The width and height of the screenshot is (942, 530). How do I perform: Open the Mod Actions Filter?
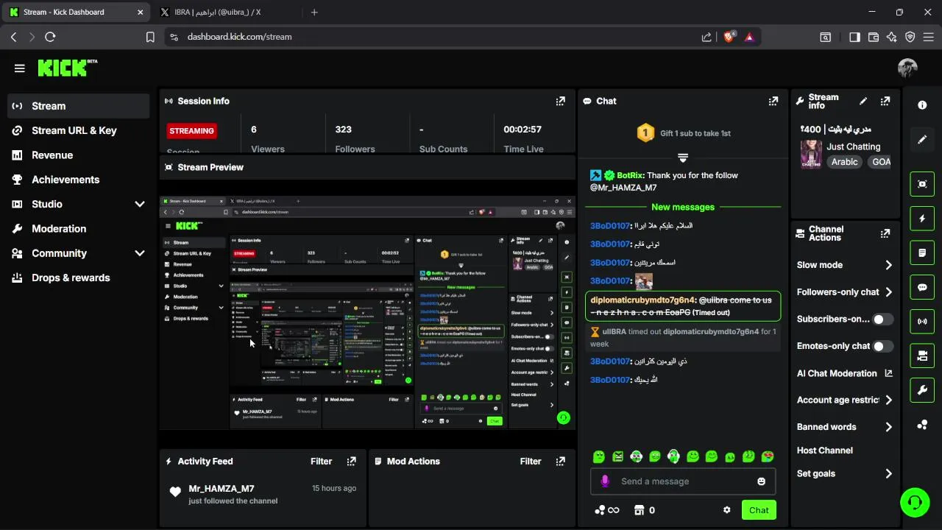click(530, 462)
